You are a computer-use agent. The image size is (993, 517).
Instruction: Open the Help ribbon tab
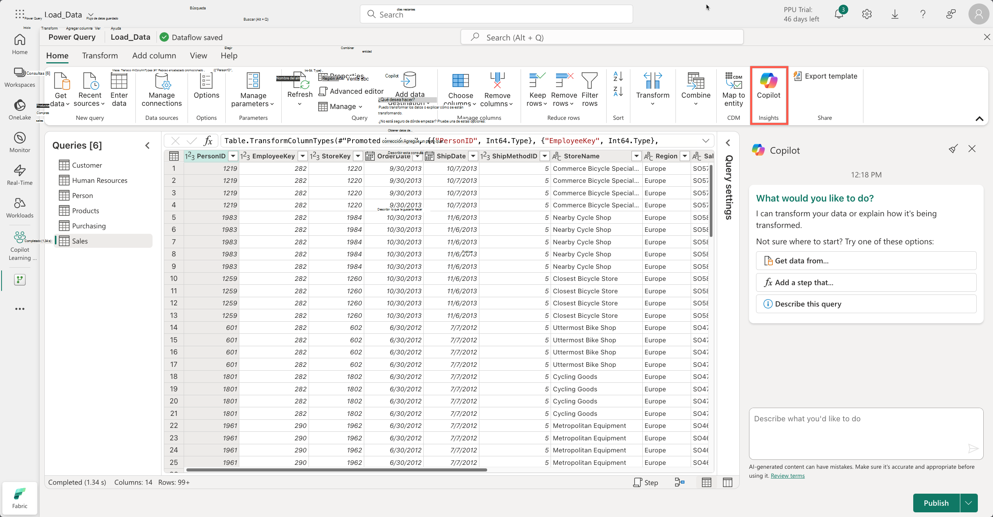[x=229, y=56]
